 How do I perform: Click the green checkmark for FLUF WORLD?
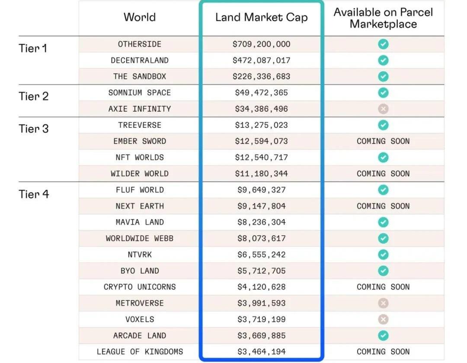(x=383, y=190)
